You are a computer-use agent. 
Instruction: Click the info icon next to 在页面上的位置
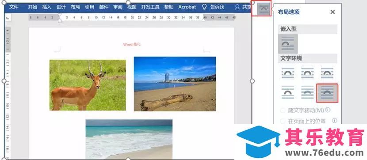click(x=334, y=121)
